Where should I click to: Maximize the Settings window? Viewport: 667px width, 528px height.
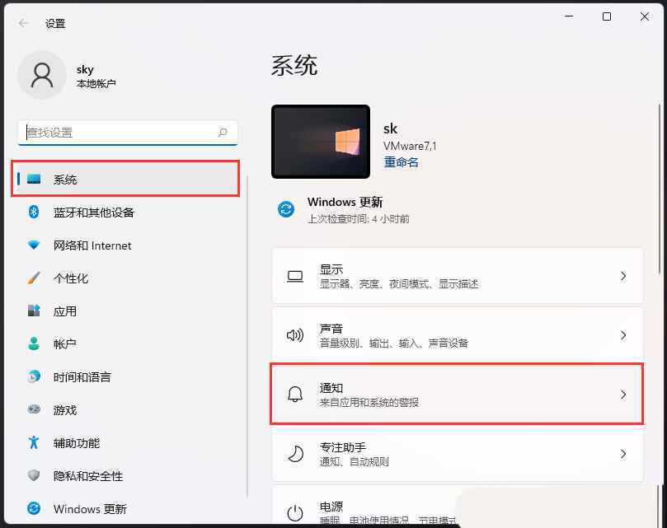607,16
